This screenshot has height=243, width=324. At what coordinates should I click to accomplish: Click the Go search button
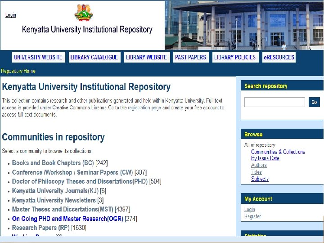(314, 102)
